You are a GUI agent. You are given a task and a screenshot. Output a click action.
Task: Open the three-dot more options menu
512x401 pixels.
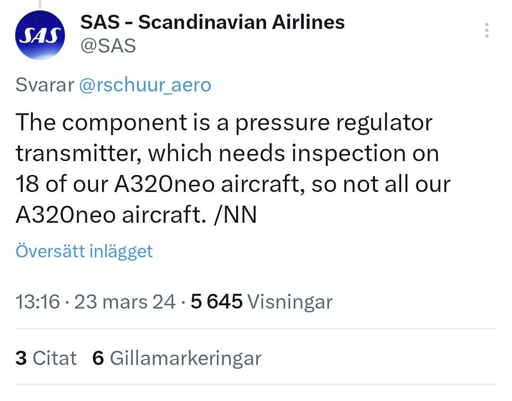[487, 30]
